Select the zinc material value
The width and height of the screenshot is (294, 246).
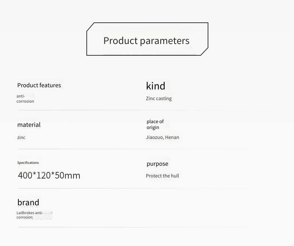(21, 137)
